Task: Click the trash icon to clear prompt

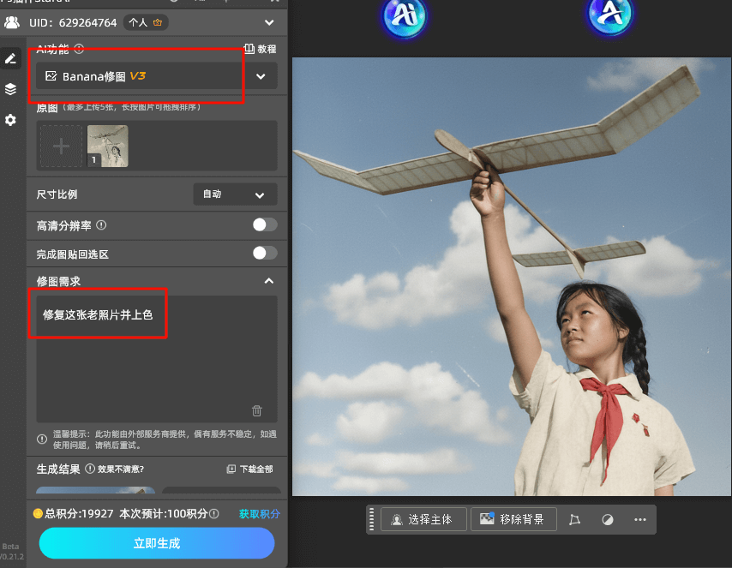Action: (257, 410)
